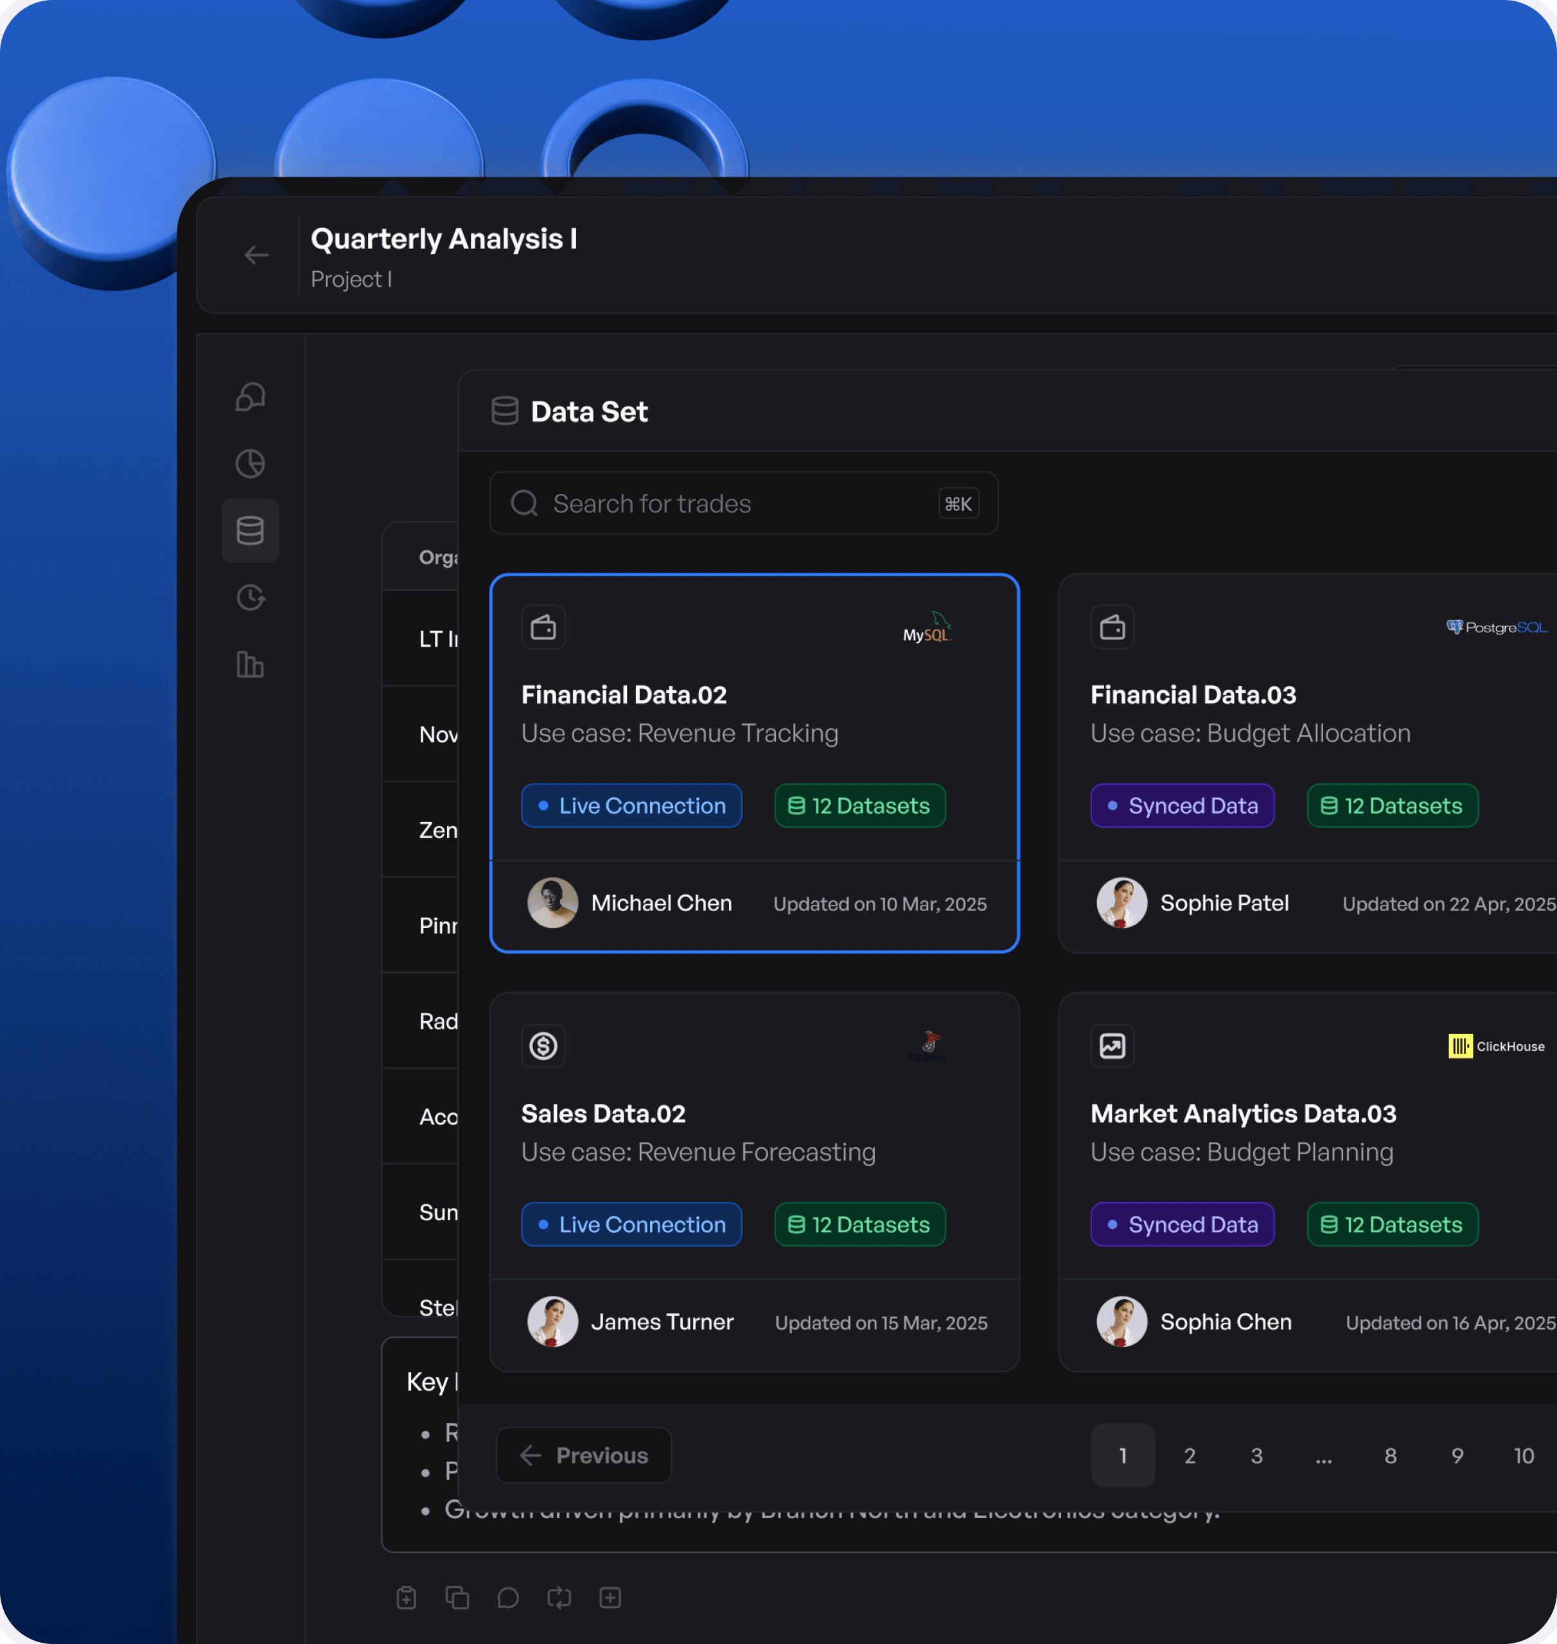The width and height of the screenshot is (1557, 1644).
Task: Click Live Connection tag on Financial Data.02
Action: (631, 805)
